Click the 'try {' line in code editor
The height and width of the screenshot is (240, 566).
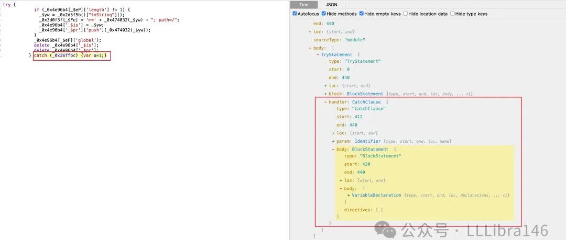coord(9,5)
